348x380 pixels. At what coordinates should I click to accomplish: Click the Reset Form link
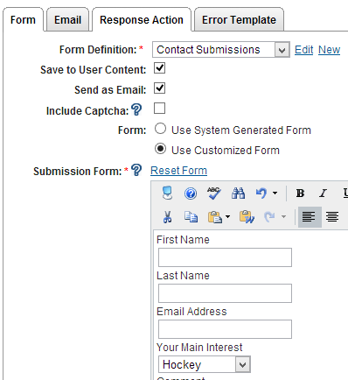tap(178, 171)
